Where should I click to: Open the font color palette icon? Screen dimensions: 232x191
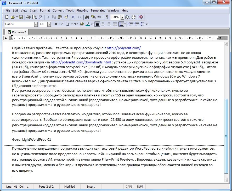coord(82,24)
